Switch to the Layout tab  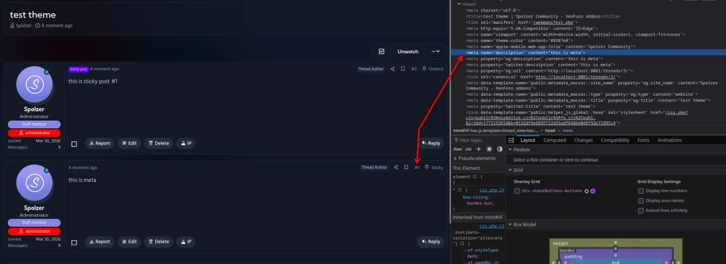pyautogui.click(x=528, y=140)
